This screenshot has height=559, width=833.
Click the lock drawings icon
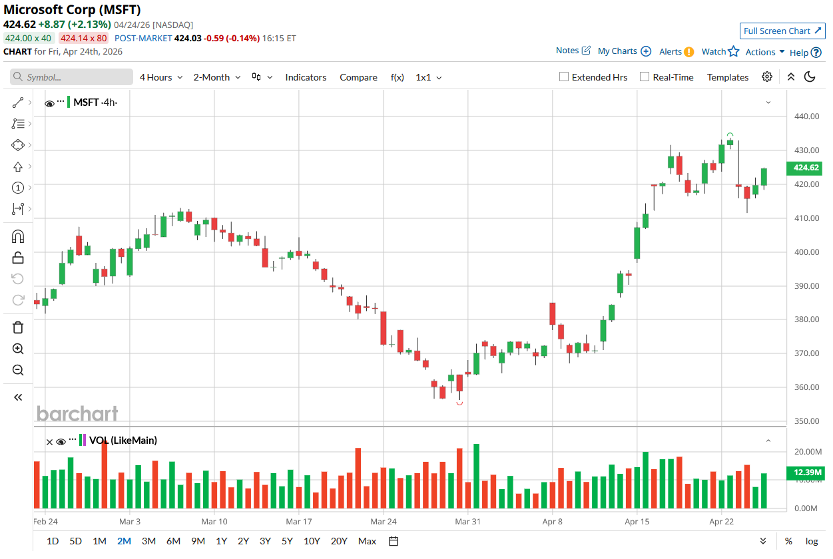(18, 258)
